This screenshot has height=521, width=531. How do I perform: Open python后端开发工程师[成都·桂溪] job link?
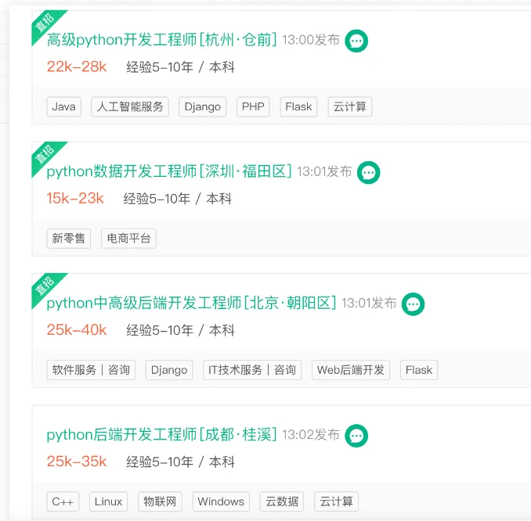coord(162,435)
